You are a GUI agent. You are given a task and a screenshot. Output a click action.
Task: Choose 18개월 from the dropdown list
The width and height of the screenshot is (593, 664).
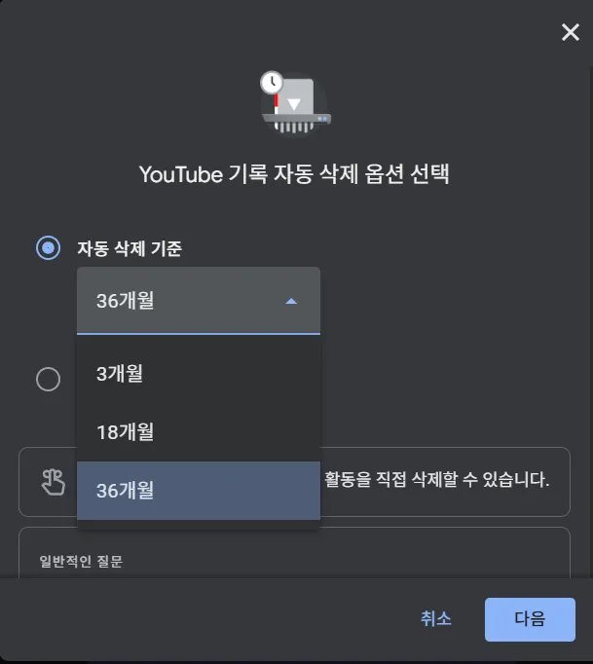pos(199,432)
